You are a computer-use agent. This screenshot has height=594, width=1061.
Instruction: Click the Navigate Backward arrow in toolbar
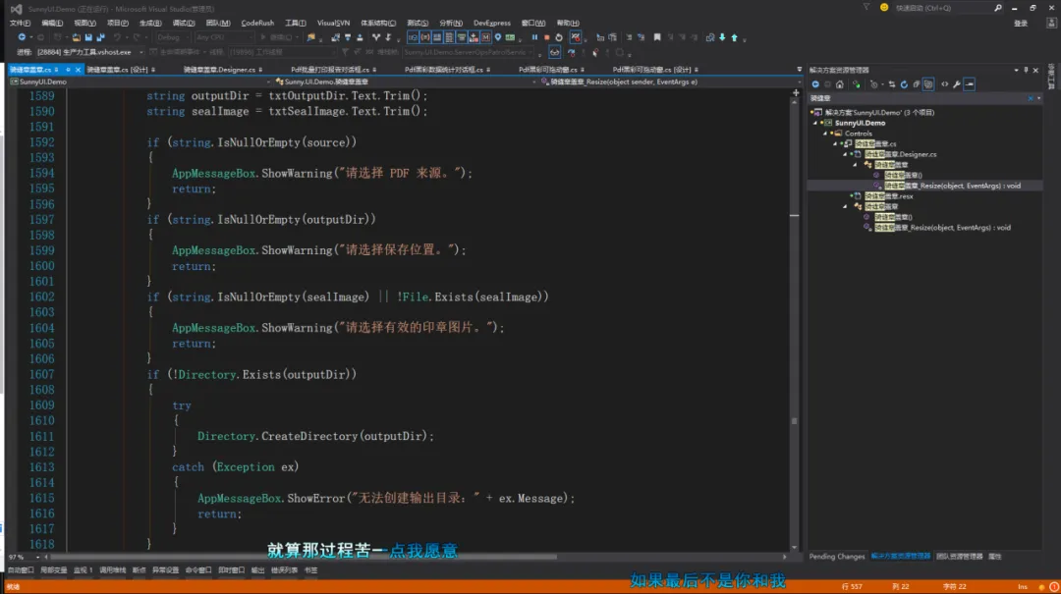[22, 37]
